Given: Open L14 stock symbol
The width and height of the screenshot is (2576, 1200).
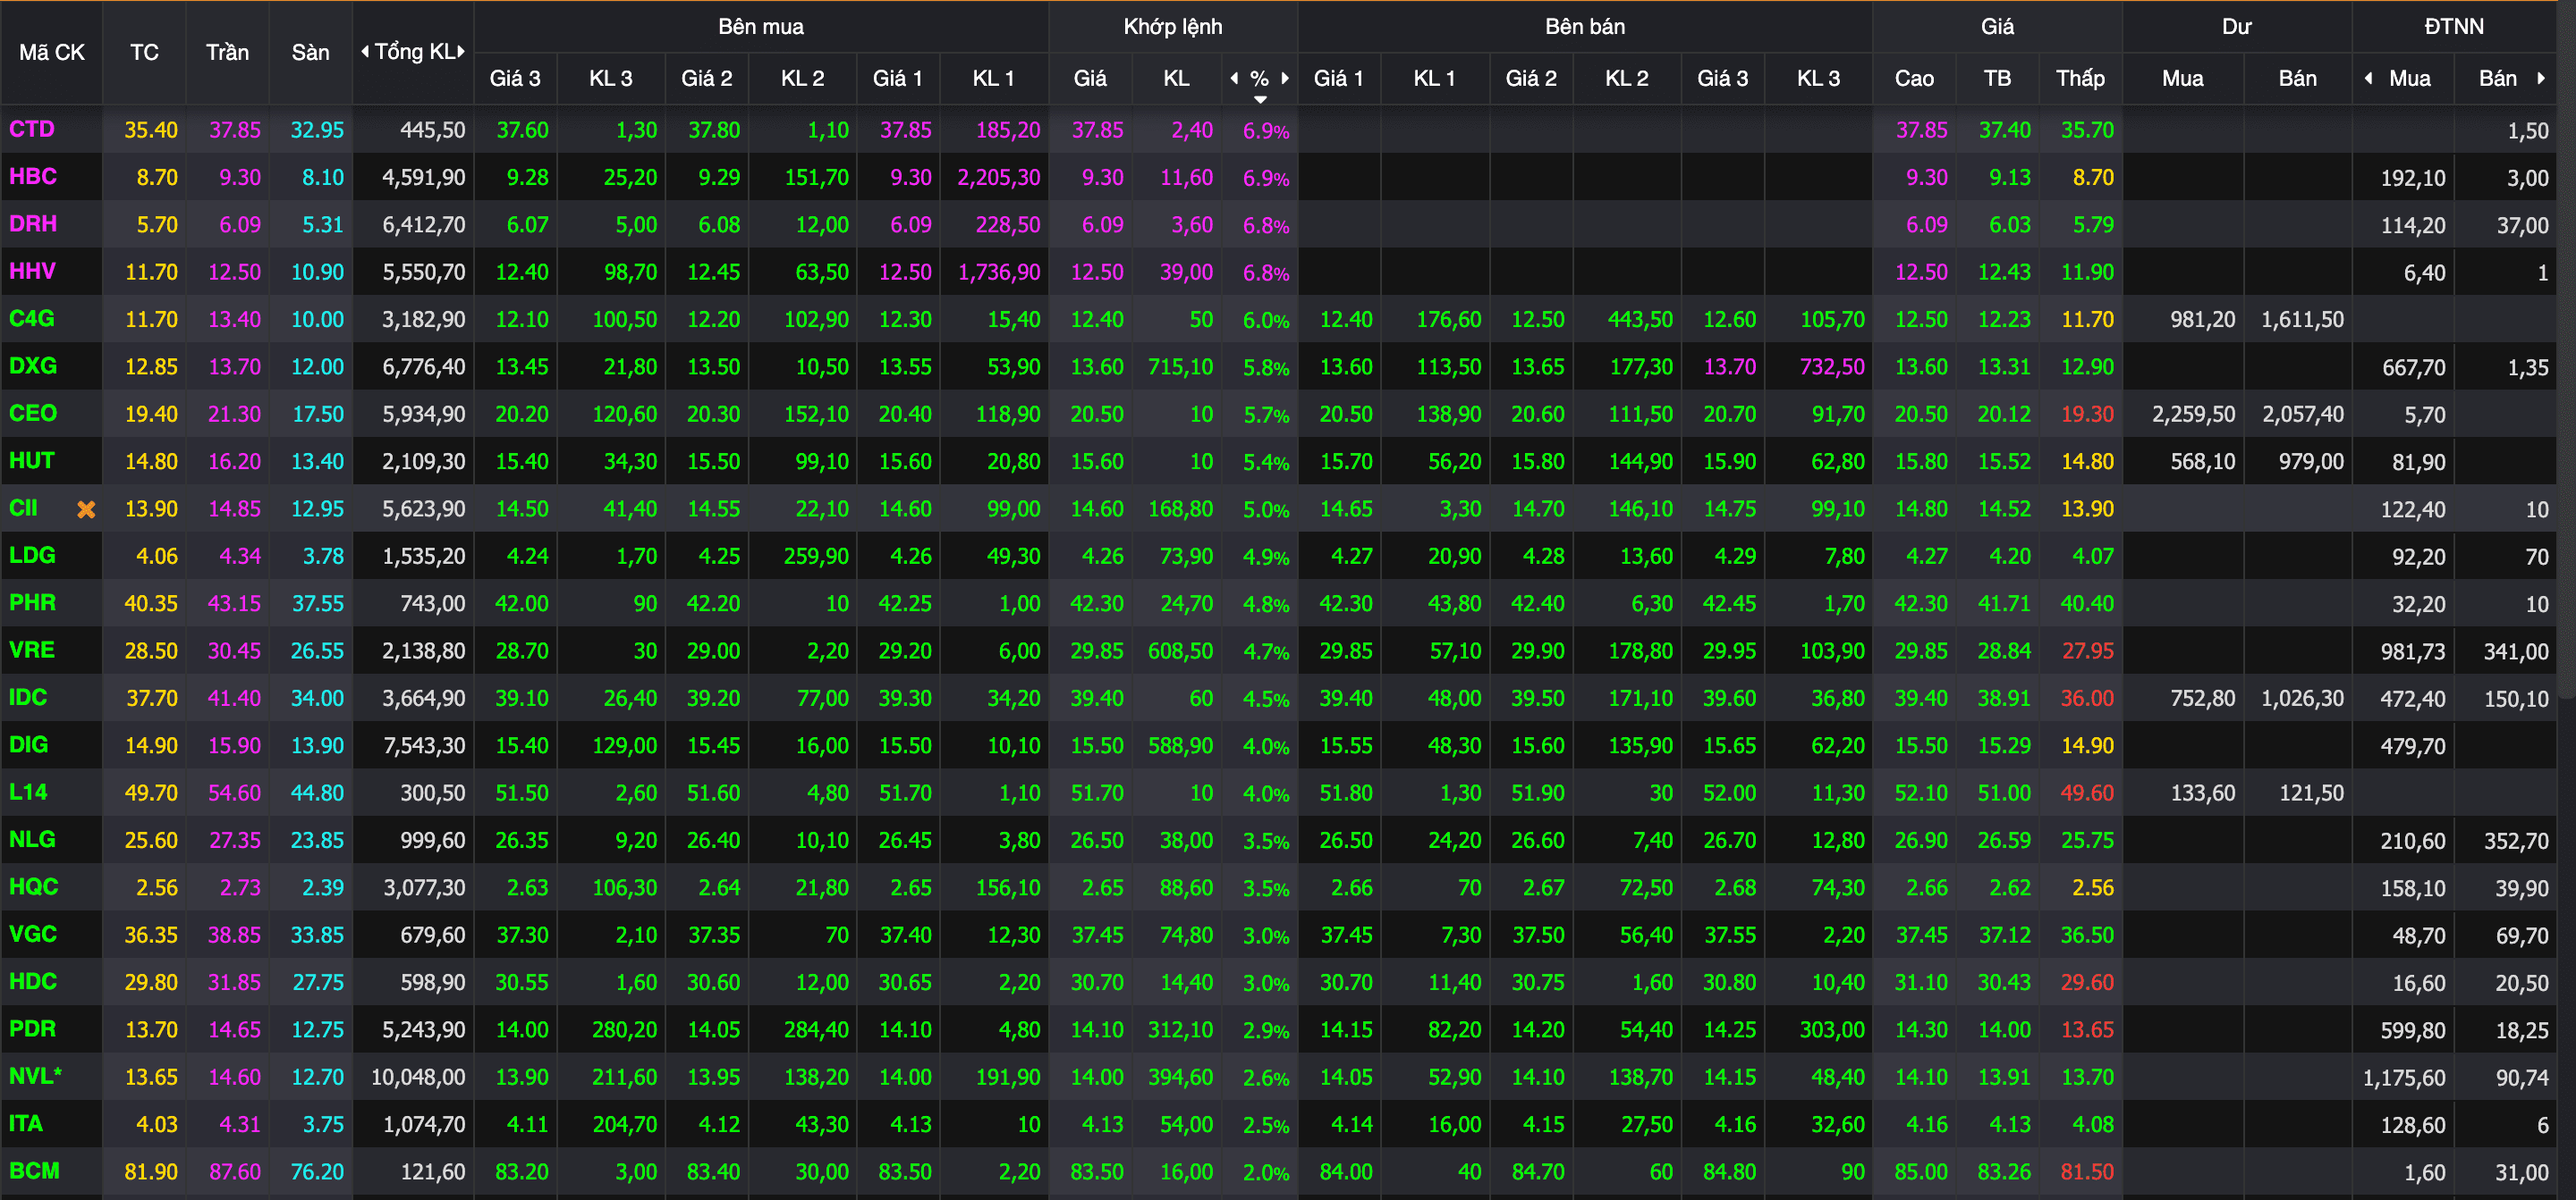Looking at the screenshot, I should [x=28, y=793].
